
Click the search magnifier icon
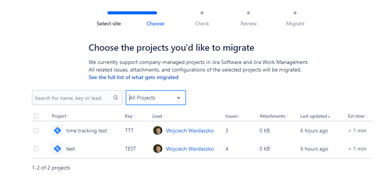tap(116, 98)
